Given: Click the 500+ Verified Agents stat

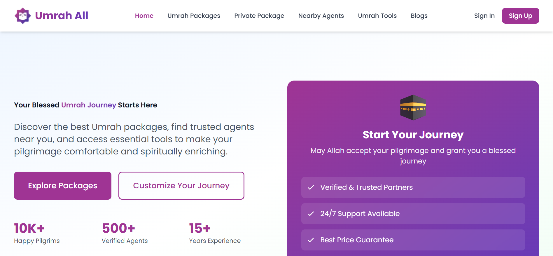Looking at the screenshot, I should 125,233.
